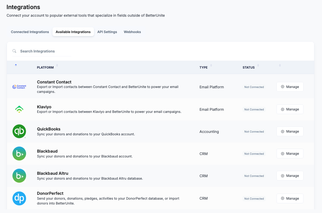Screen dimensions: 322x213
Task: Click Not Connected badge for Constant Contact
Action: (x=254, y=87)
